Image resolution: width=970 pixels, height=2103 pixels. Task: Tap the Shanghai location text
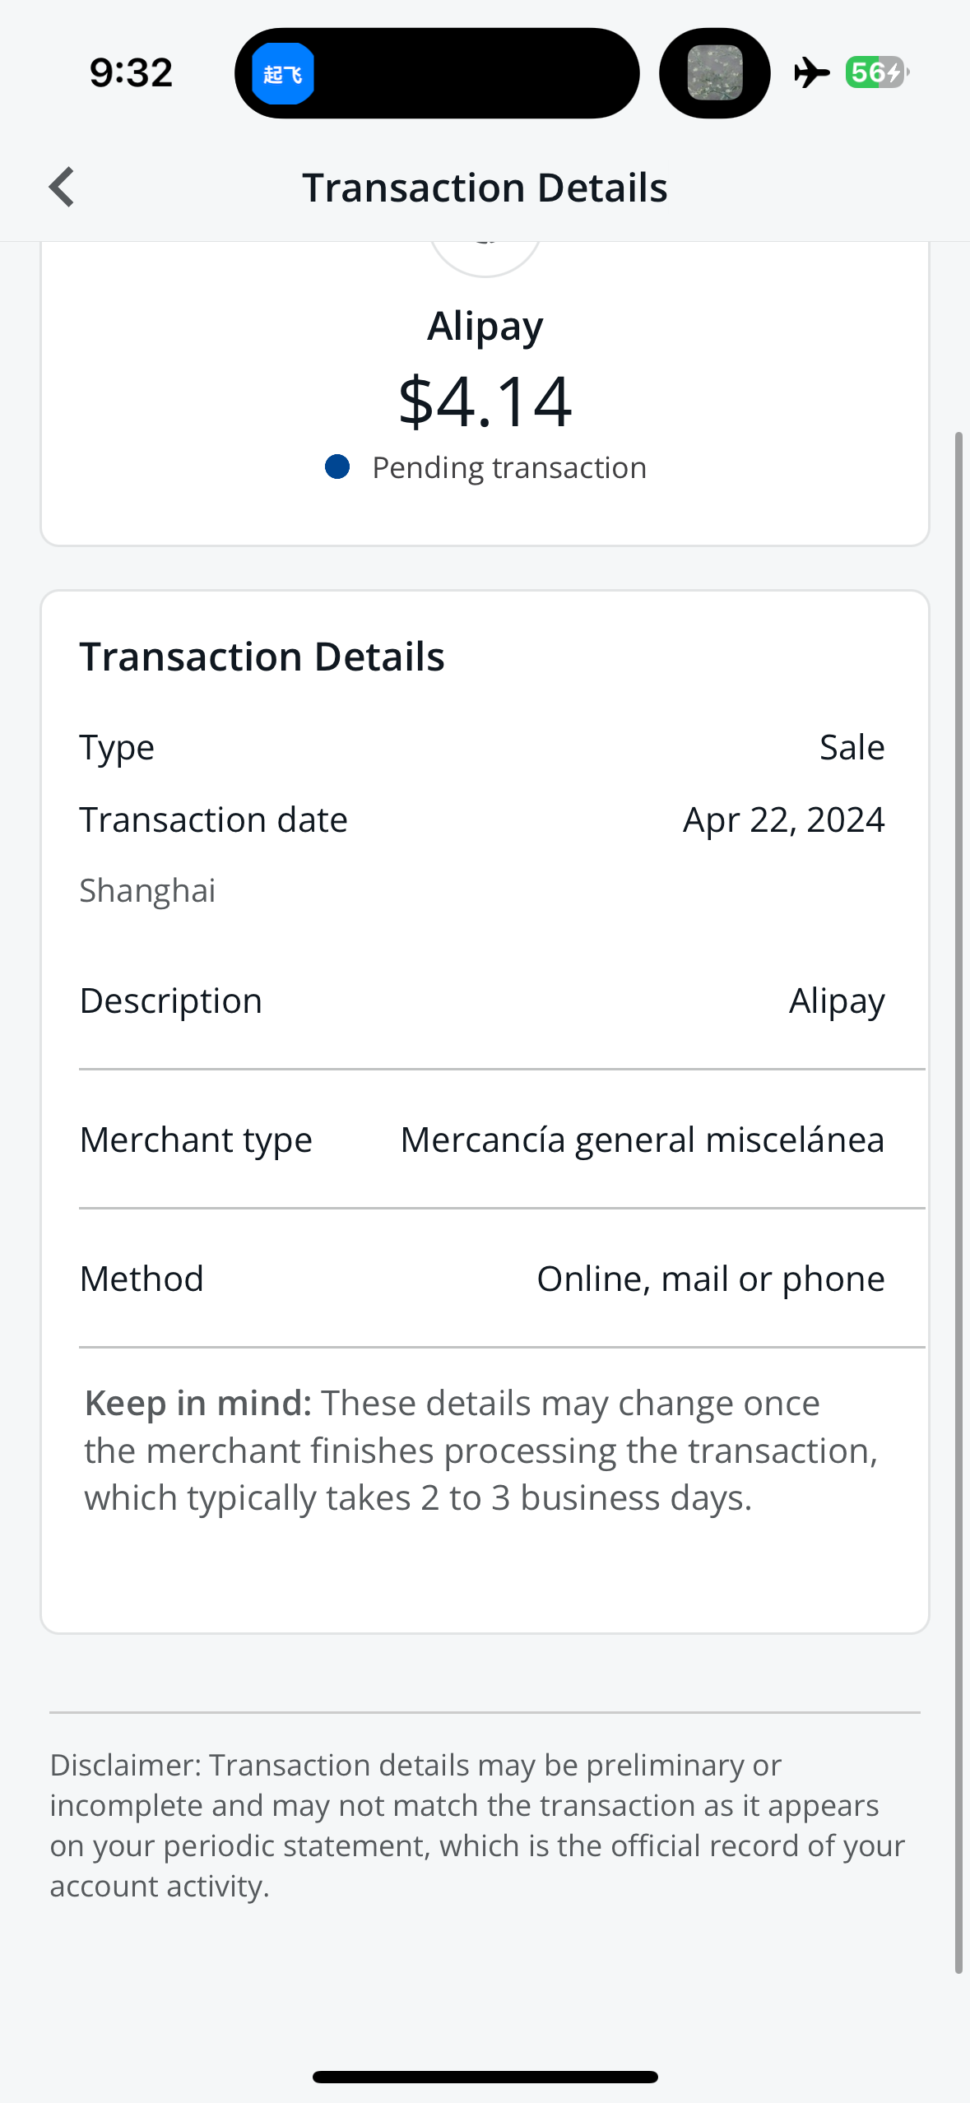click(148, 890)
